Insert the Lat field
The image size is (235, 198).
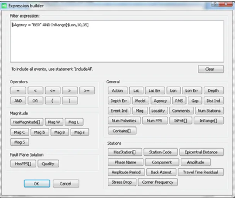136,90
